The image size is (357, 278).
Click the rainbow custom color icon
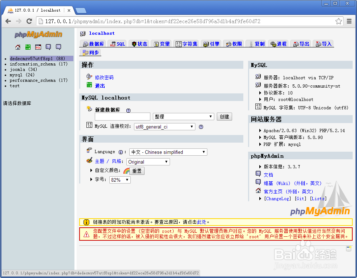(126, 171)
